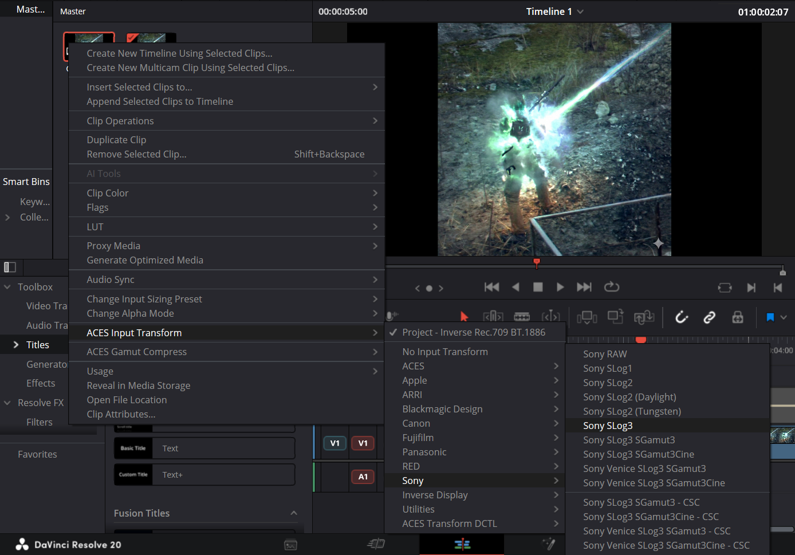Toggle Loop playback icon
This screenshot has width=795, height=555.
[612, 287]
